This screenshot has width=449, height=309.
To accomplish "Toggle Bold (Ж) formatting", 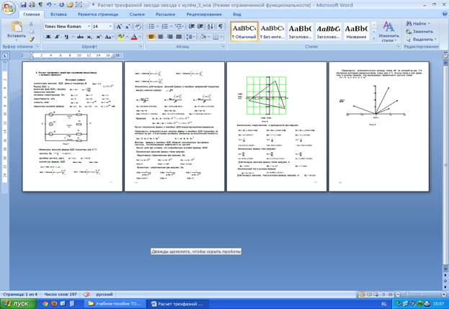I will pyautogui.click(x=48, y=37).
